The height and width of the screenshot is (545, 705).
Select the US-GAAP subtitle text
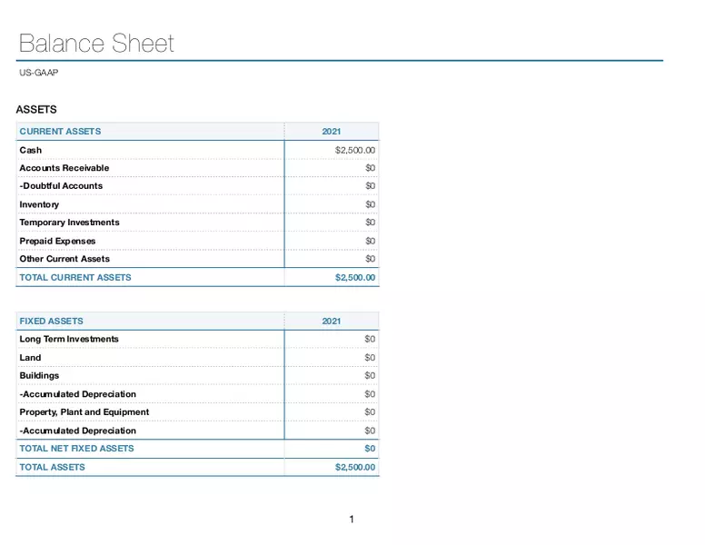point(38,73)
